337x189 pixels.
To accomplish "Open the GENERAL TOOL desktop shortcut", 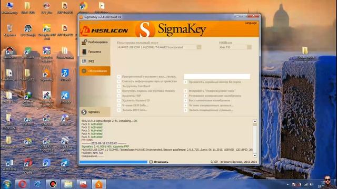I will point(46,122).
